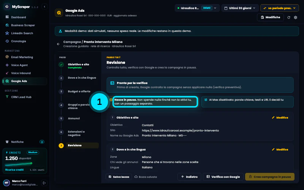The height and width of the screenshot is (190, 304).
Task: Click the site URL text
Action: [180, 130]
